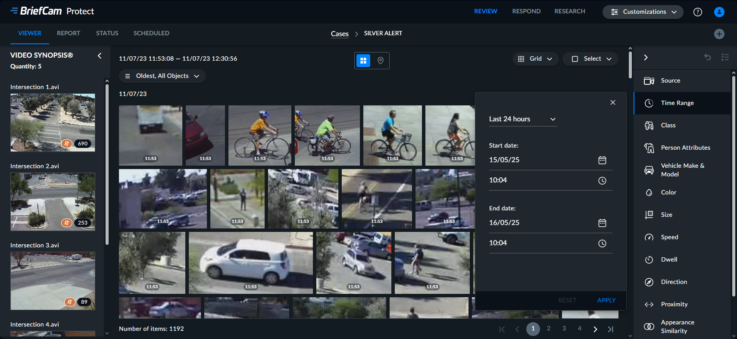
Task: Switch to map location view
Action: tap(381, 61)
